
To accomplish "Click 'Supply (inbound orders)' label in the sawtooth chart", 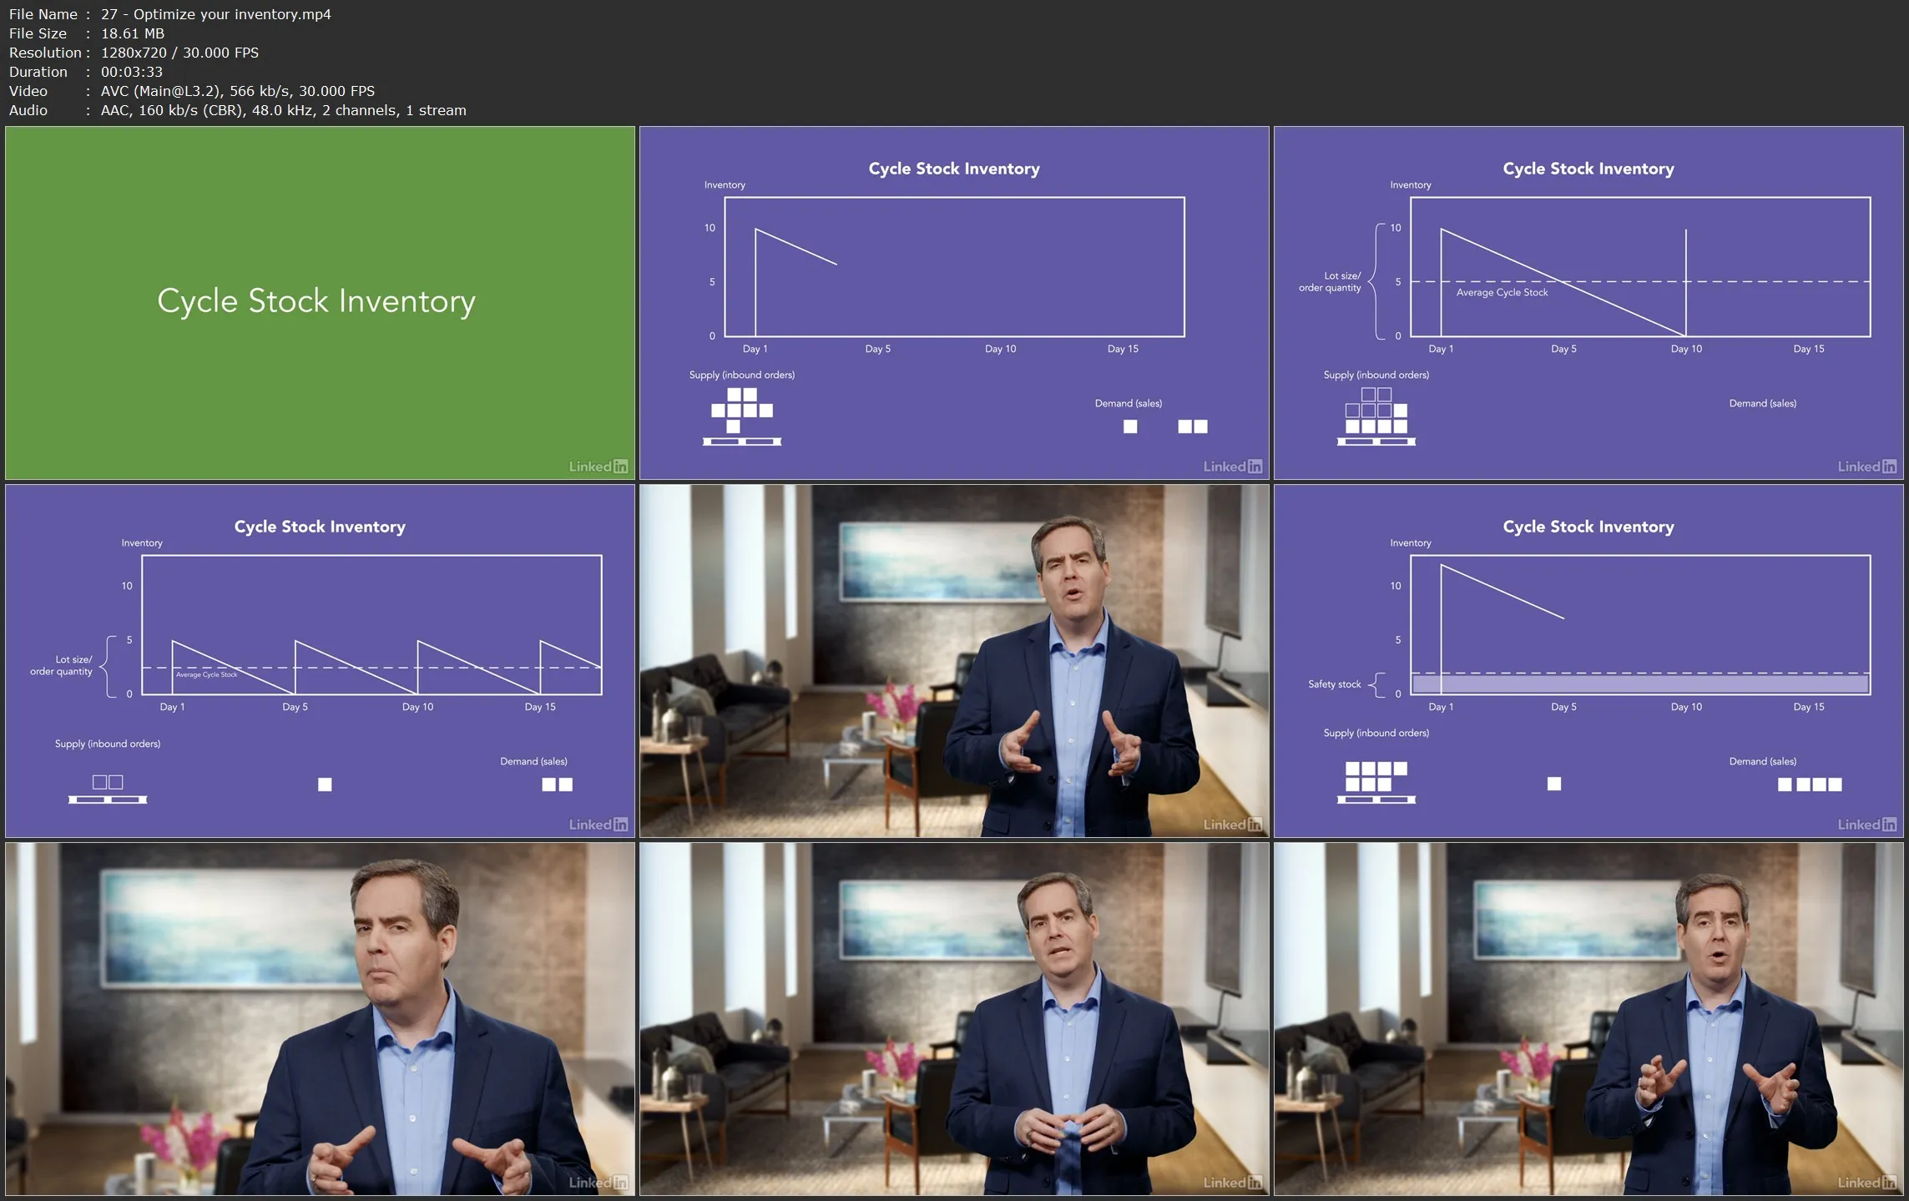I will point(108,744).
